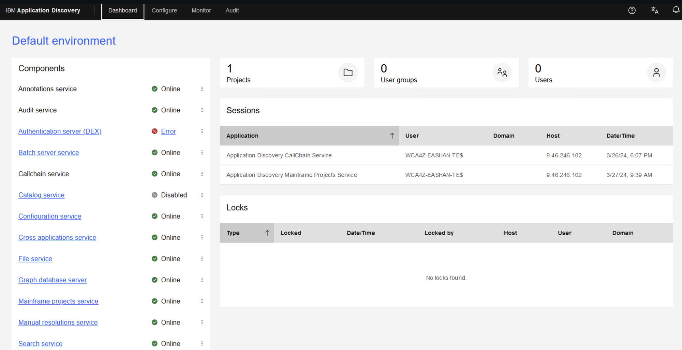Open the Cross applications service link

coord(57,237)
